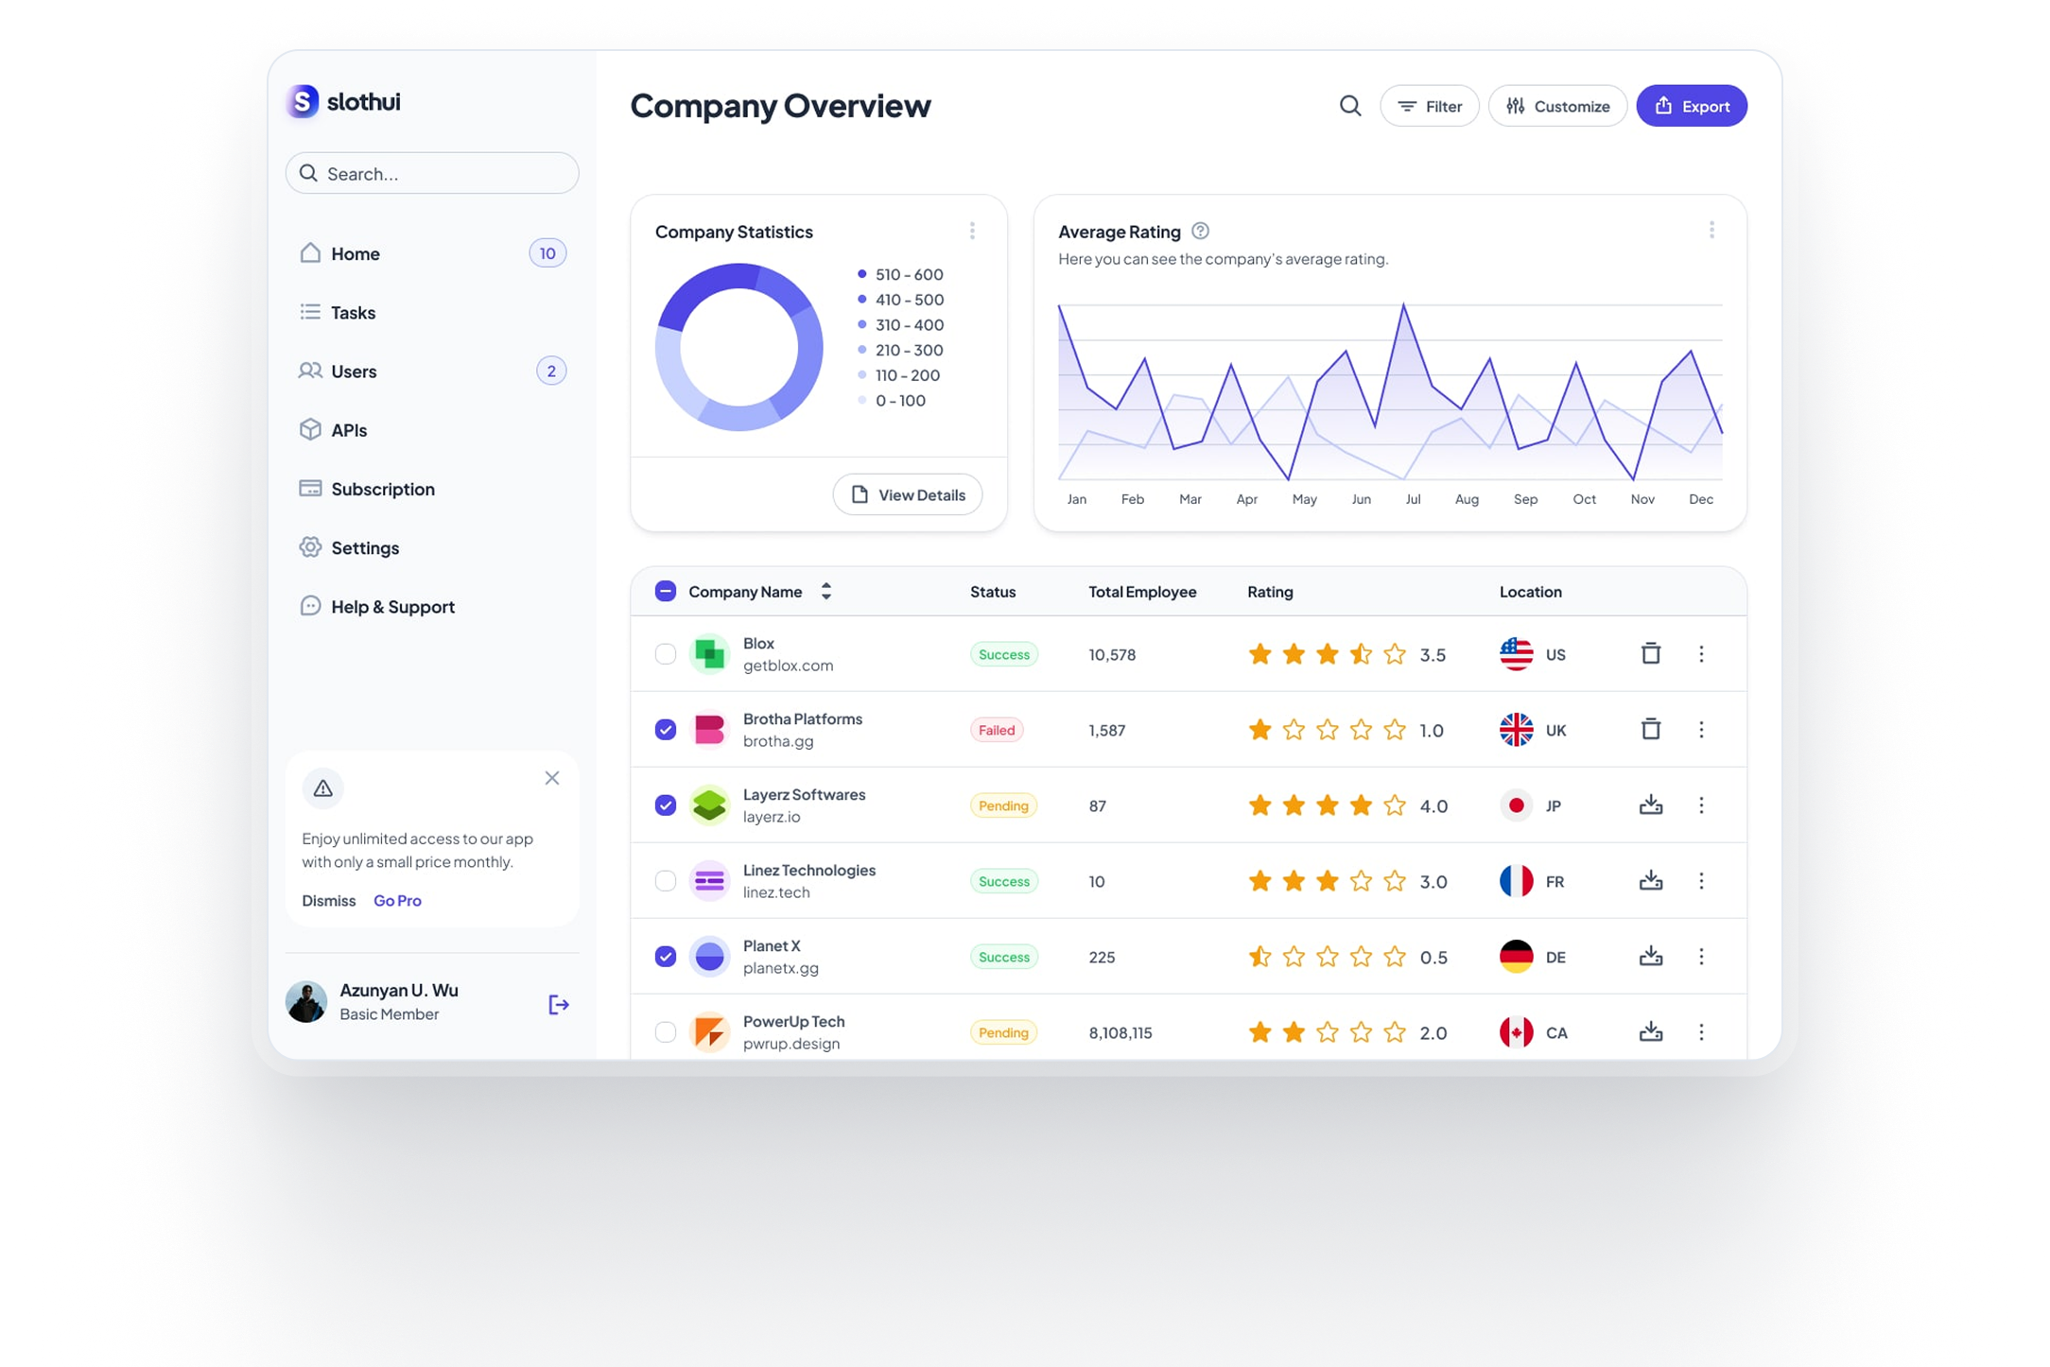
Task: Rate Linez Technologies with fifth star
Action: [1394, 880]
